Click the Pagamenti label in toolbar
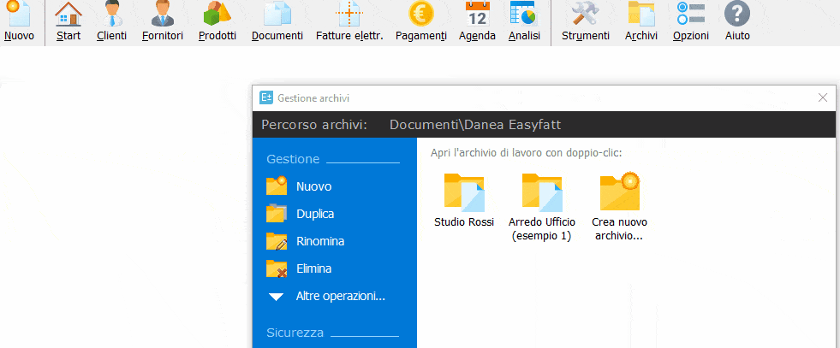Screen dimensions: 840x348 (x=421, y=36)
